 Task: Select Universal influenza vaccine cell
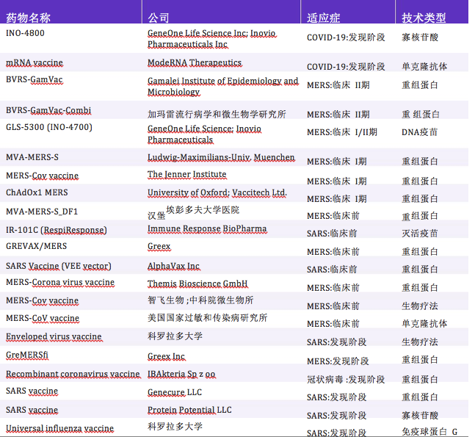point(60,428)
